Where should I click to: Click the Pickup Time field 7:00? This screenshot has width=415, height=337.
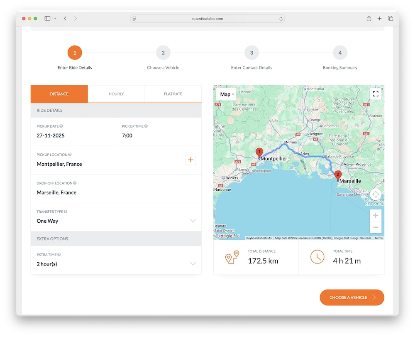coord(159,132)
